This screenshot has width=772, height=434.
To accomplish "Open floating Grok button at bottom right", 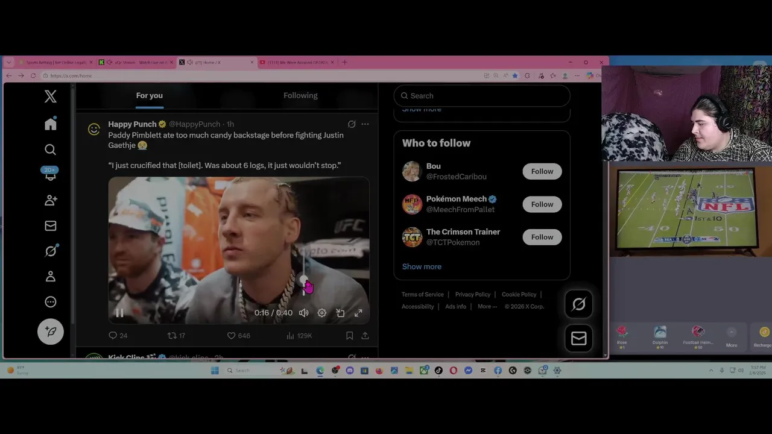I will (578, 304).
